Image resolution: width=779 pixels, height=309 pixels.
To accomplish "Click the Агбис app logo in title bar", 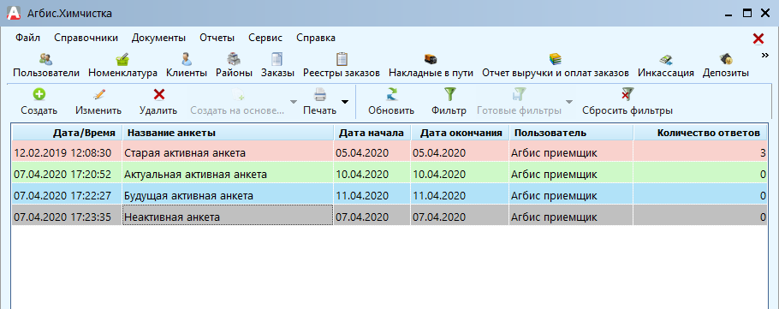I will click(x=14, y=13).
